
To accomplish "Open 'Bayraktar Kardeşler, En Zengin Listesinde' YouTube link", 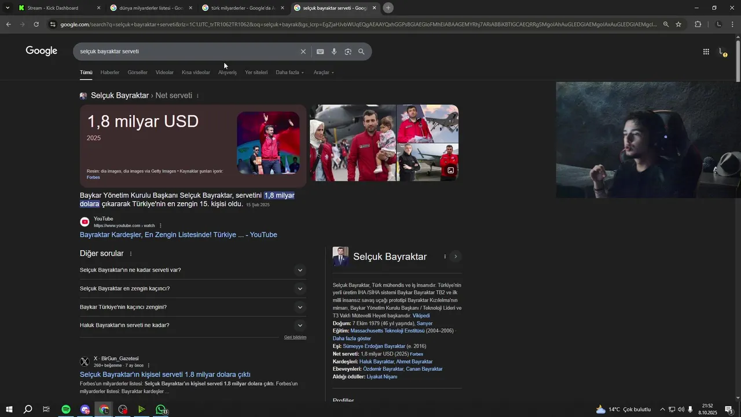I will pos(178,235).
